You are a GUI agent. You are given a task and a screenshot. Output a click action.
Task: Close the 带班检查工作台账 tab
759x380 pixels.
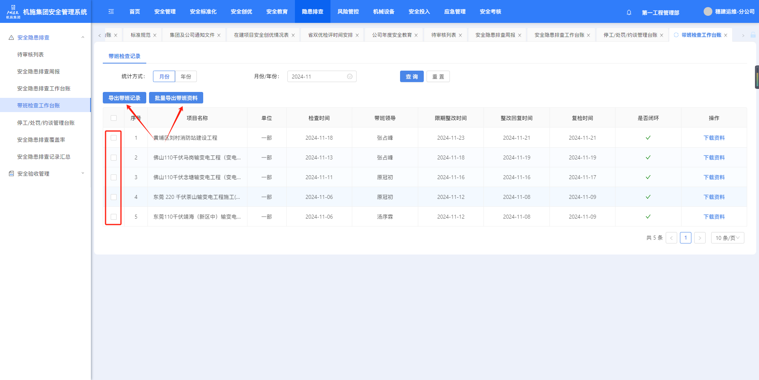725,36
